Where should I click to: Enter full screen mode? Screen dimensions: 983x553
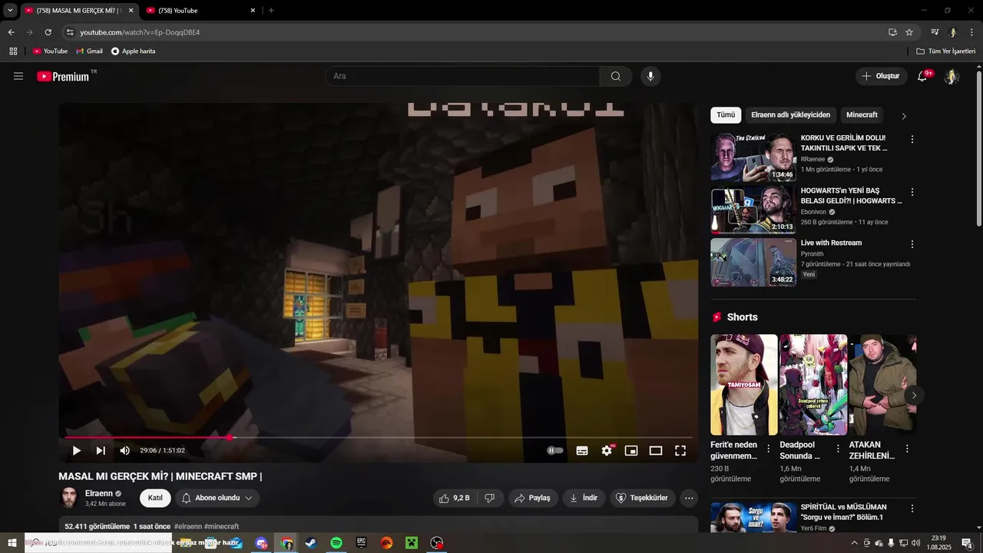[x=680, y=451]
